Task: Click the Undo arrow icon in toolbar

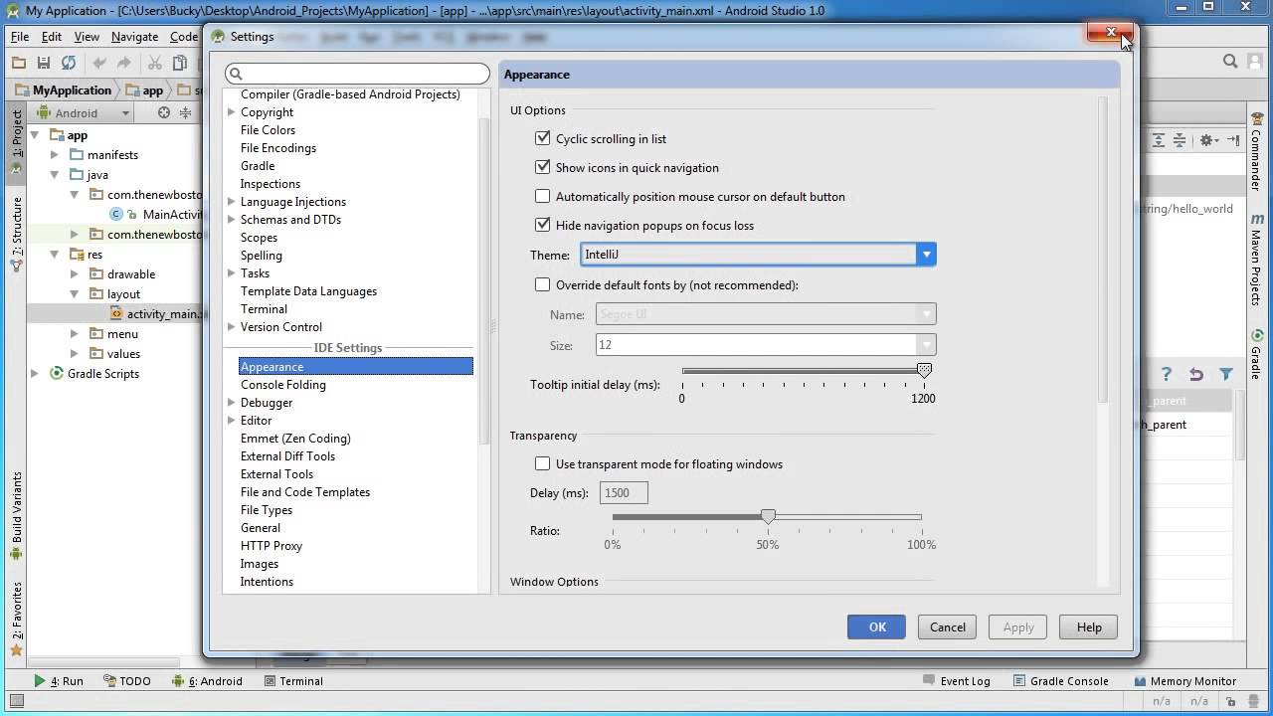Action: [99, 63]
